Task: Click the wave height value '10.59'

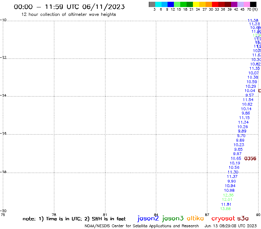Action: [x=252, y=82]
